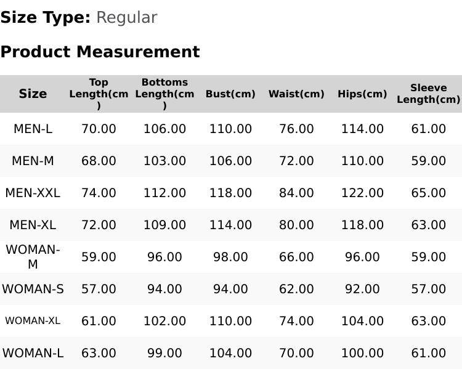Click the MEN-XL size label
The image size is (462, 369).
[x=33, y=225]
